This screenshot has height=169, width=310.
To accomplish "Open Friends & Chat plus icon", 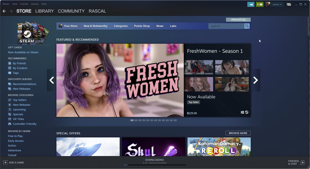I will pyautogui.click(x=303, y=163).
